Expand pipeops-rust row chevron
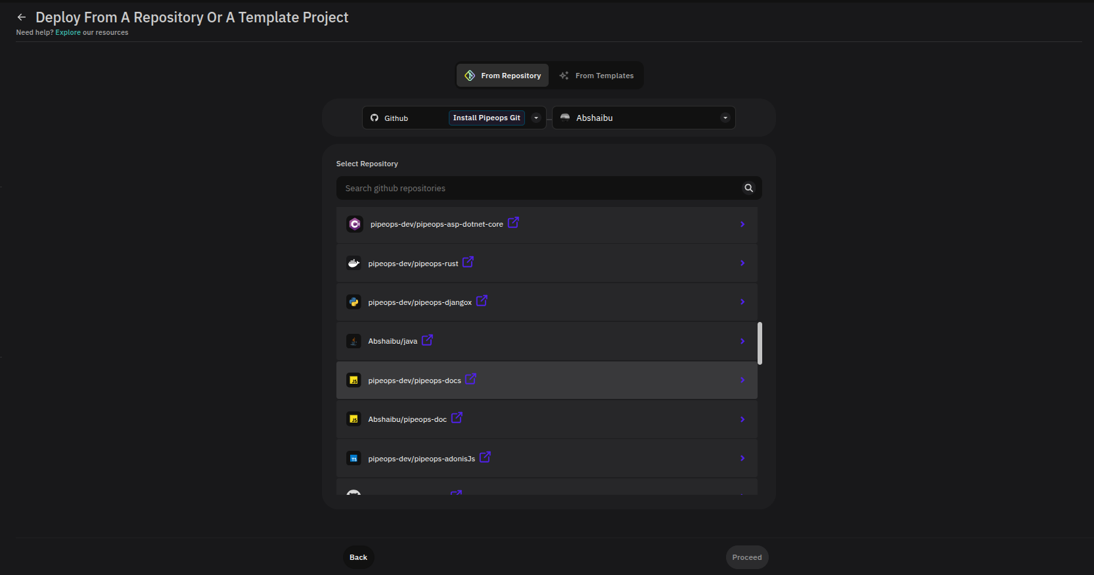 [742, 263]
